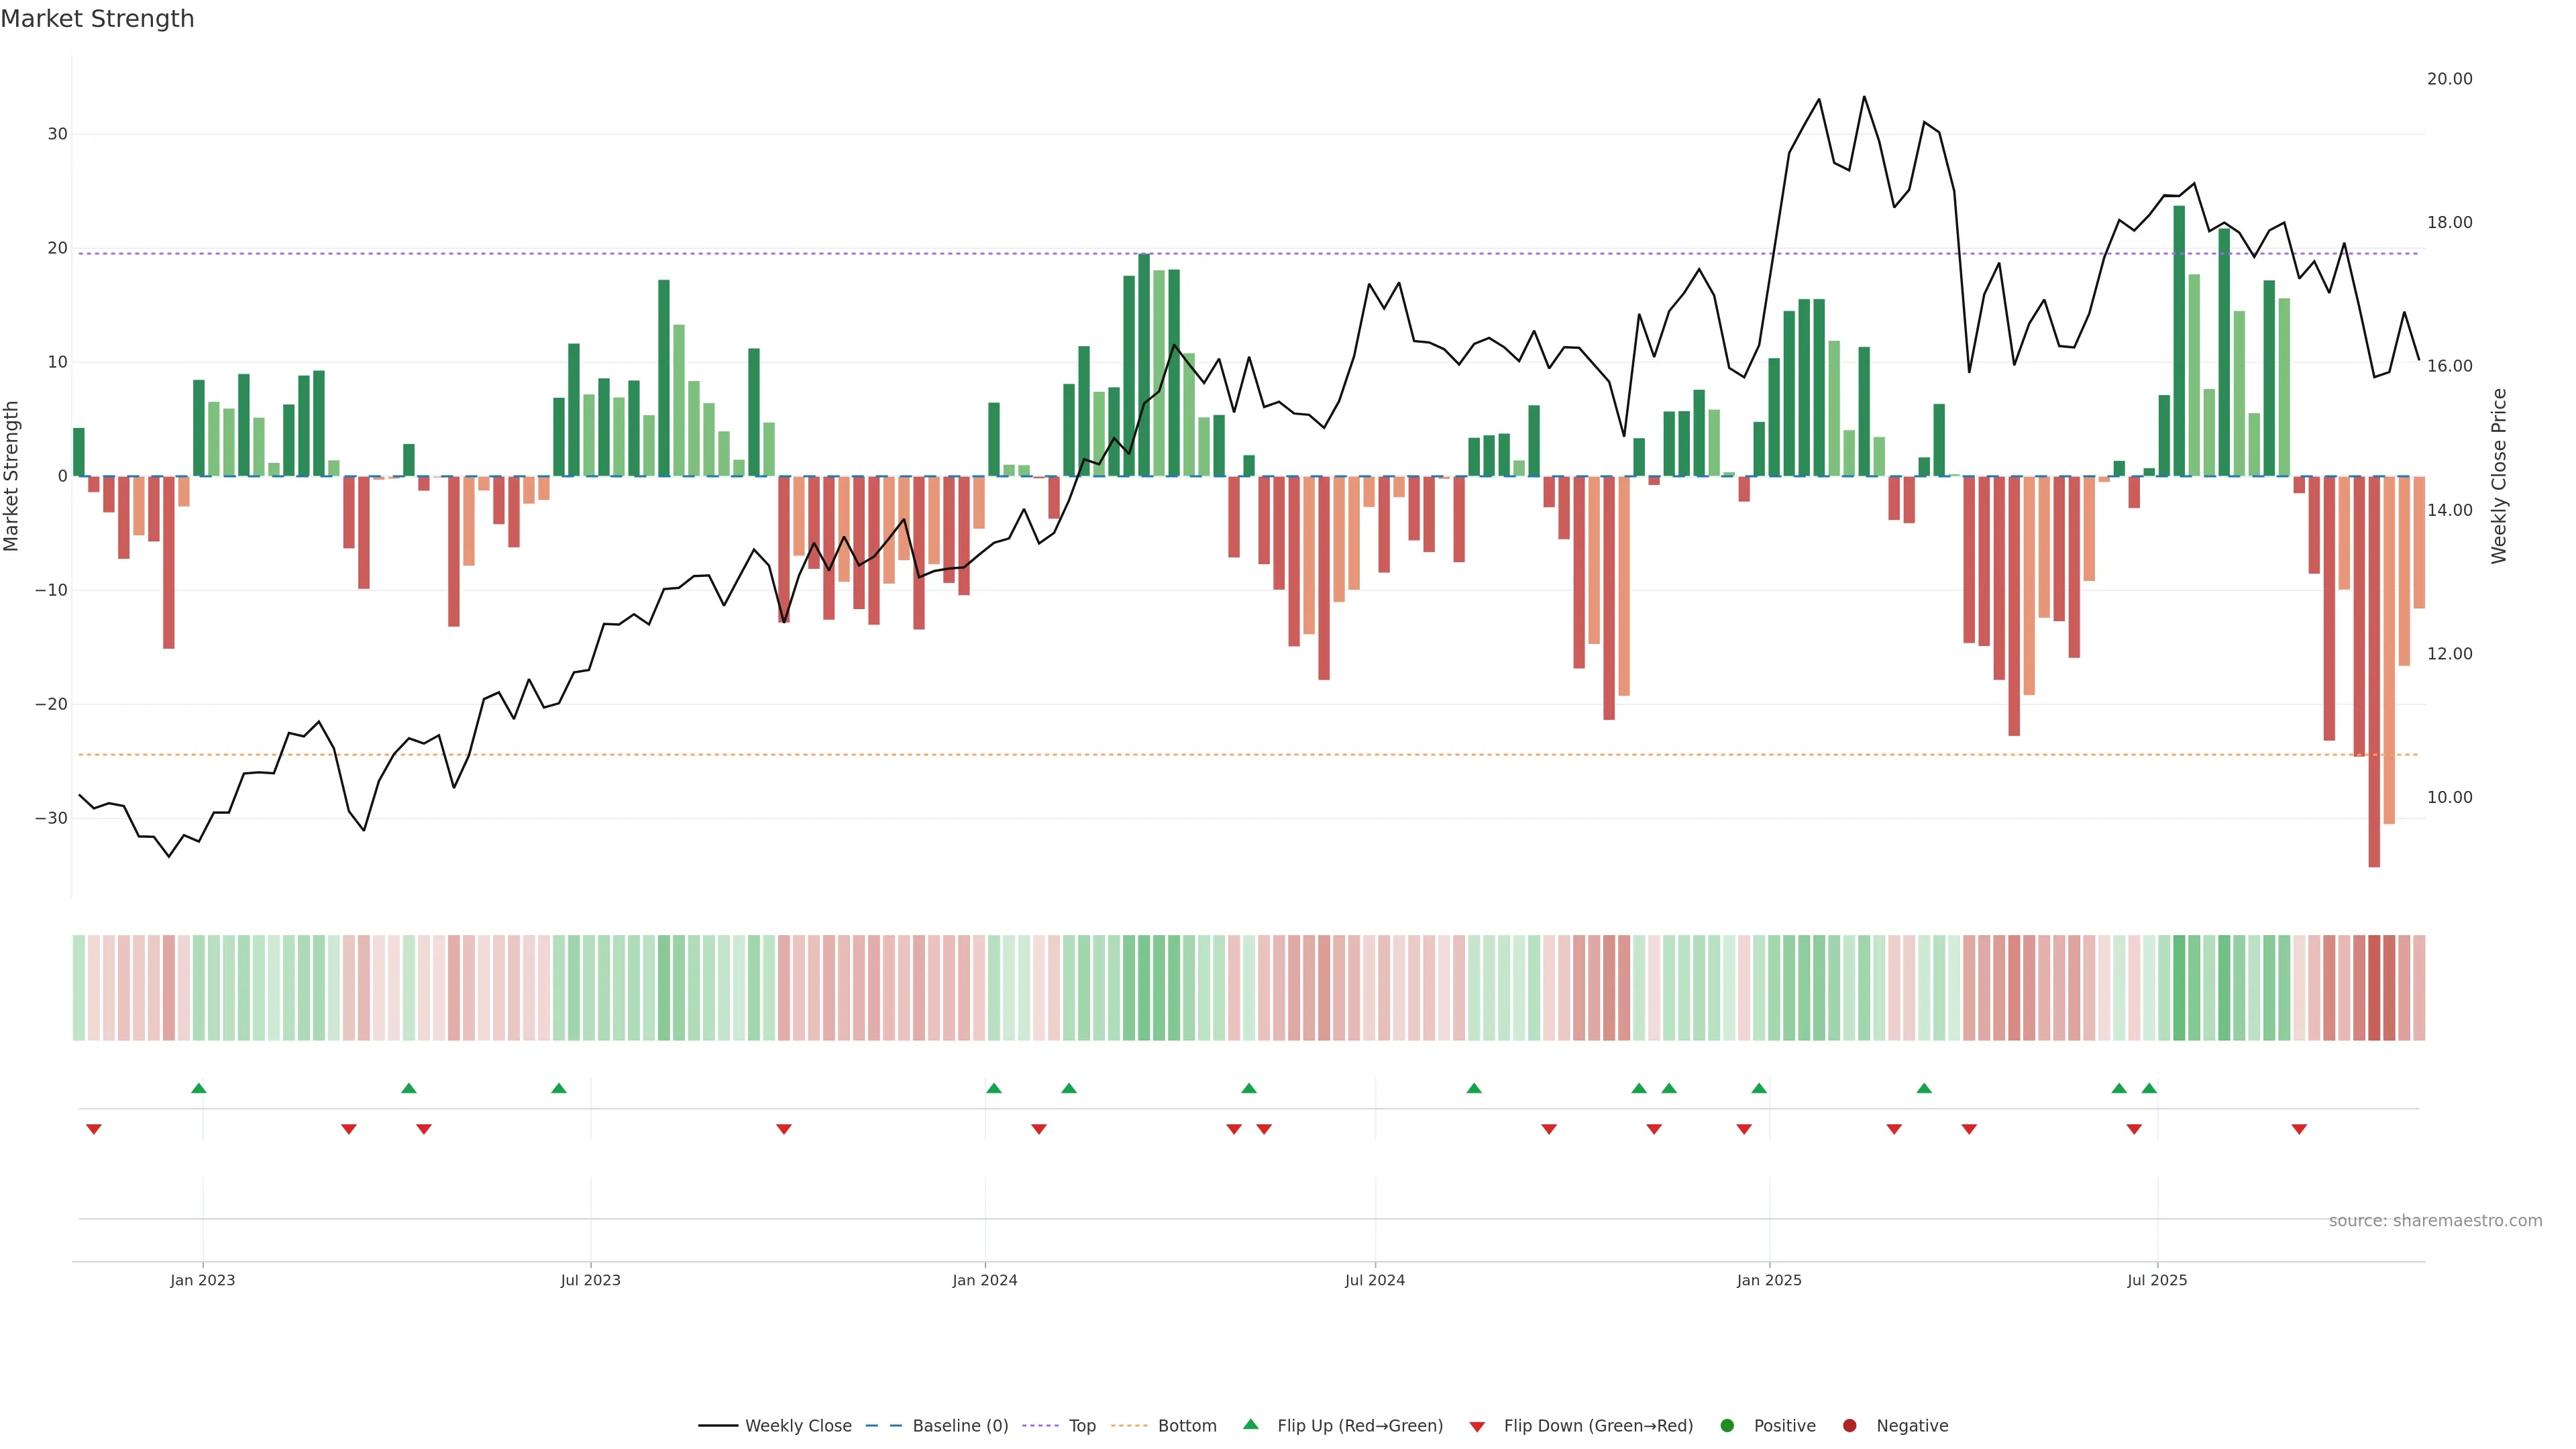Click the green flip-up marker just before Jul 2023

tap(559, 1088)
